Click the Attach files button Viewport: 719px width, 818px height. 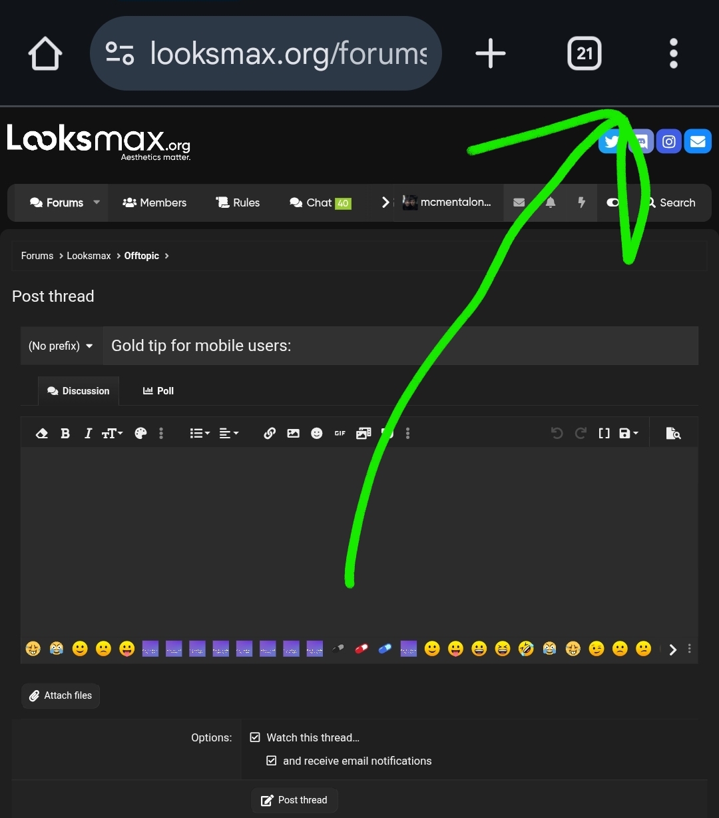tap(61, 695)
